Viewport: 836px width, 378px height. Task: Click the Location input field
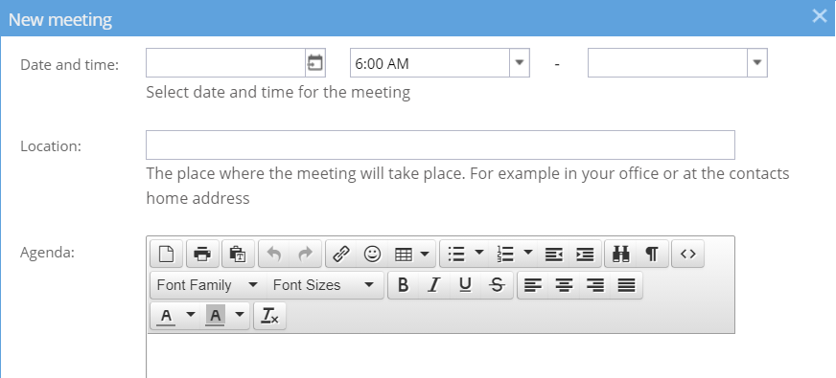(440, 145)
